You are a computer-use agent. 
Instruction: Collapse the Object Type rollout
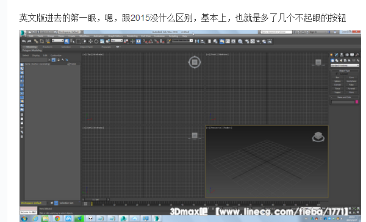click(x=344, y=71)
